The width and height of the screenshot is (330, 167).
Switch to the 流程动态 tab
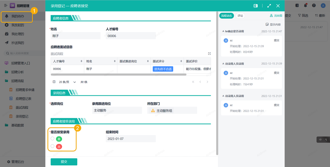[227, 16]
